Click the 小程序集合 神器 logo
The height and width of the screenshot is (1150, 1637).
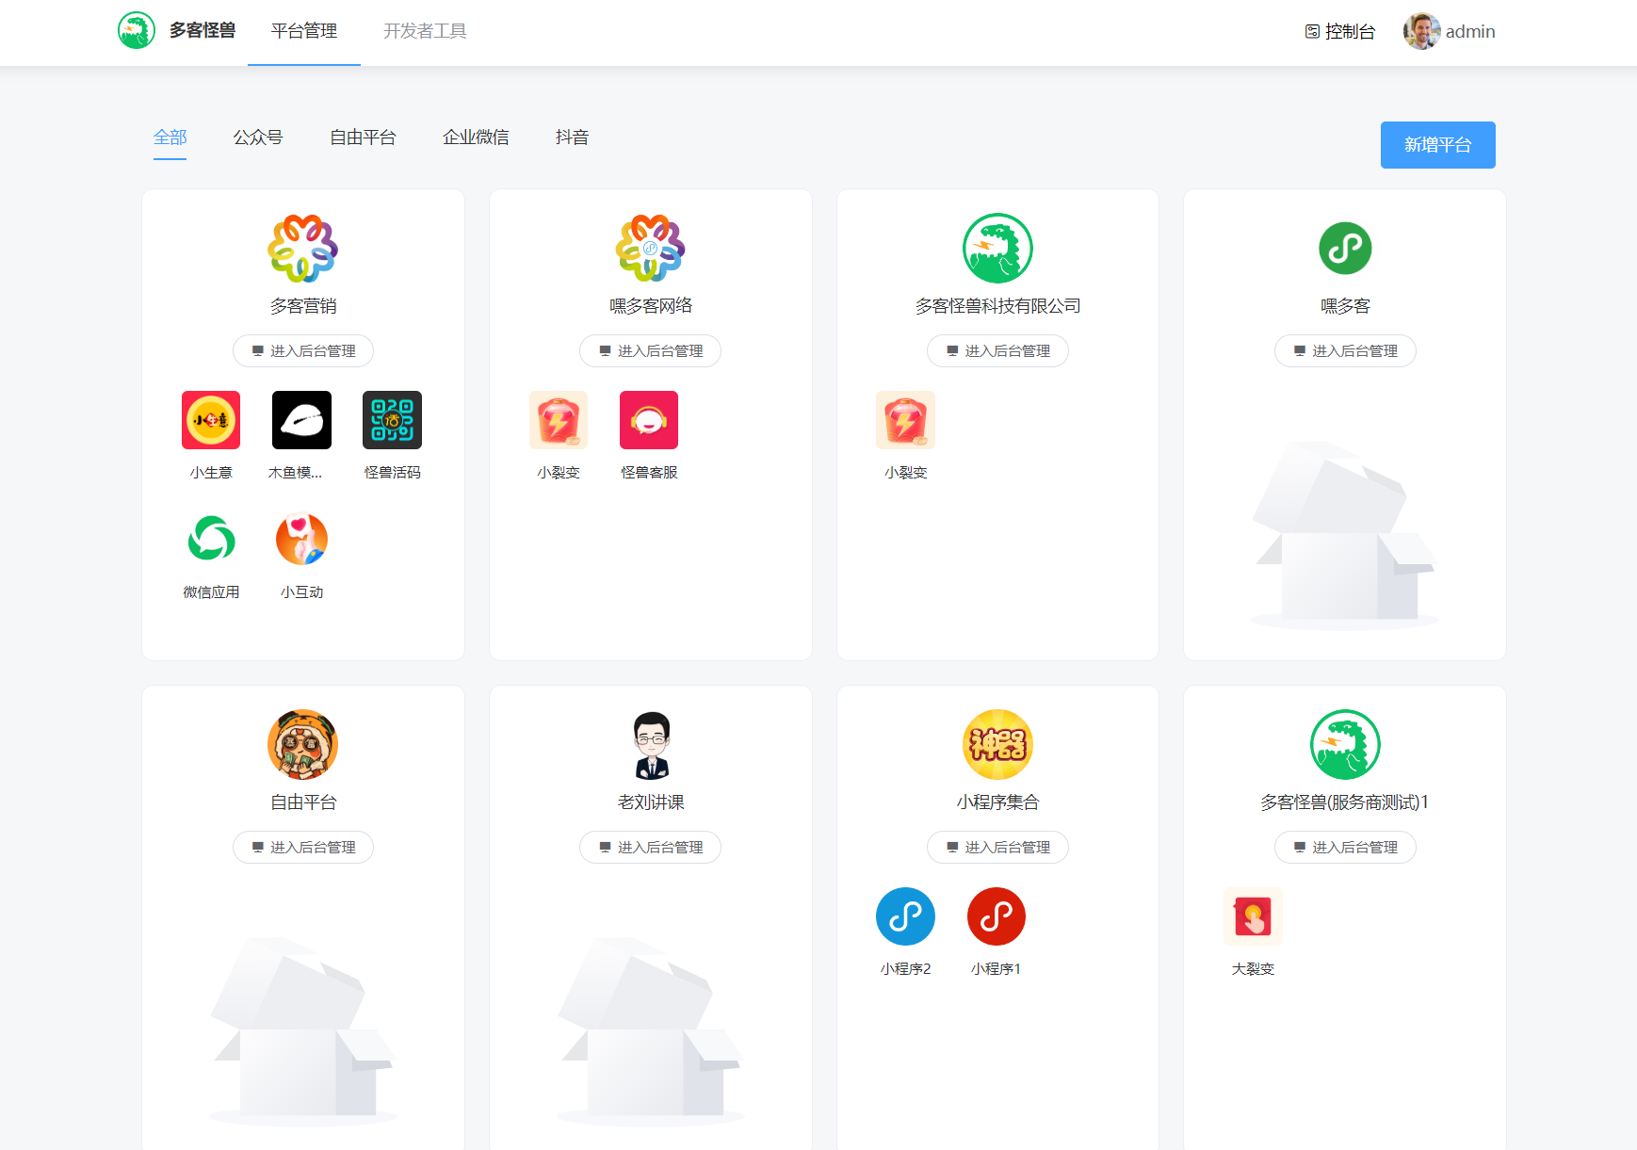(x=997, y=745)
